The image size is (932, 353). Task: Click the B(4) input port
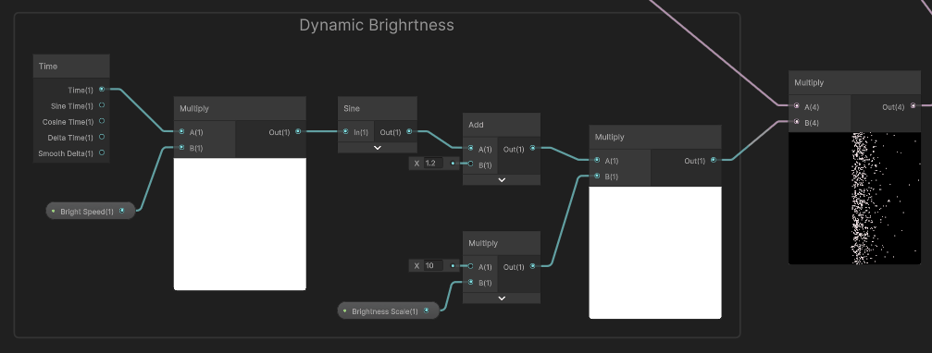click(797, 122)
